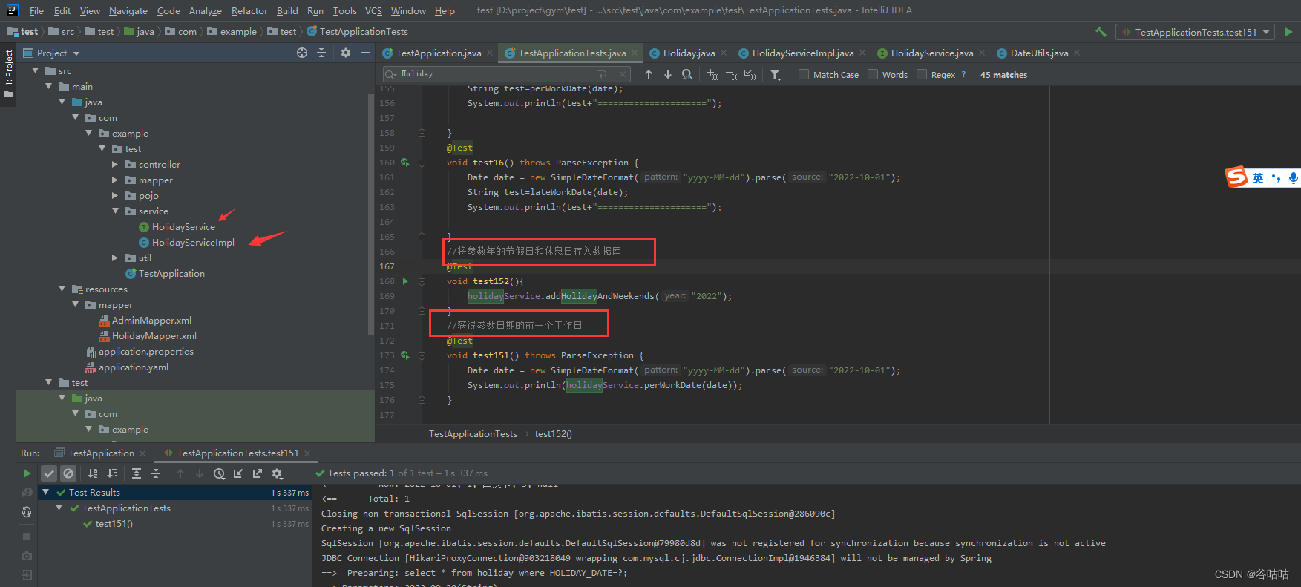Select test151() in test results
The image size is (1301, 587).
pyautogui.click(x=114, y=524)
